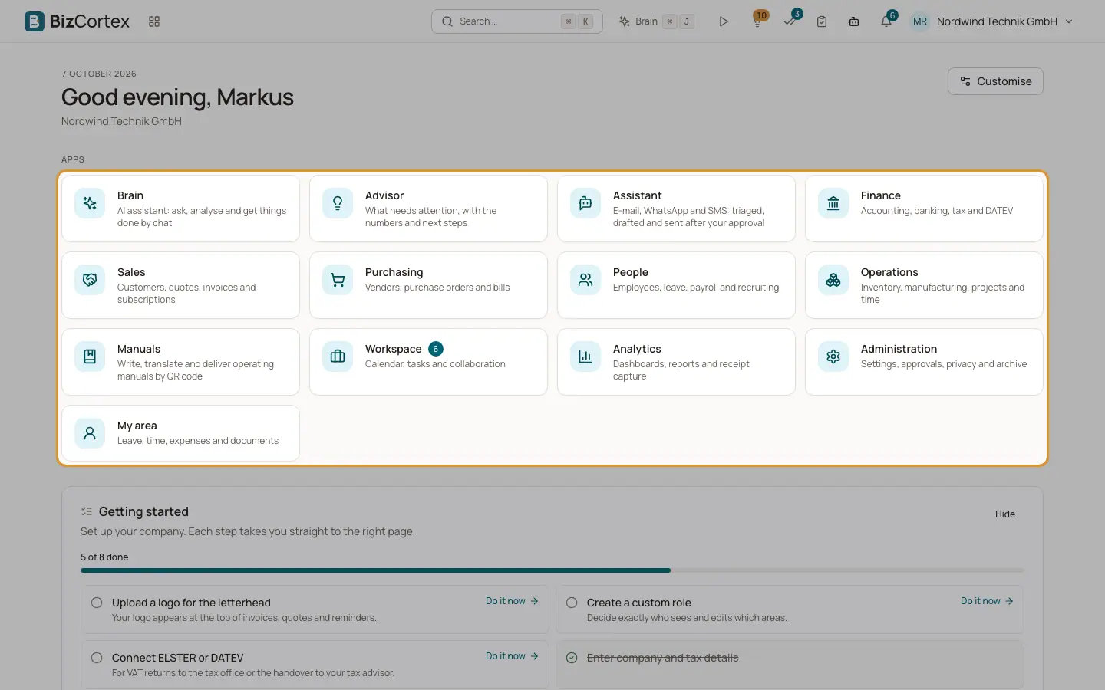Click the 5 of 8 done progress bar
The image size is (1105, 690).
[x=552, y=570]
